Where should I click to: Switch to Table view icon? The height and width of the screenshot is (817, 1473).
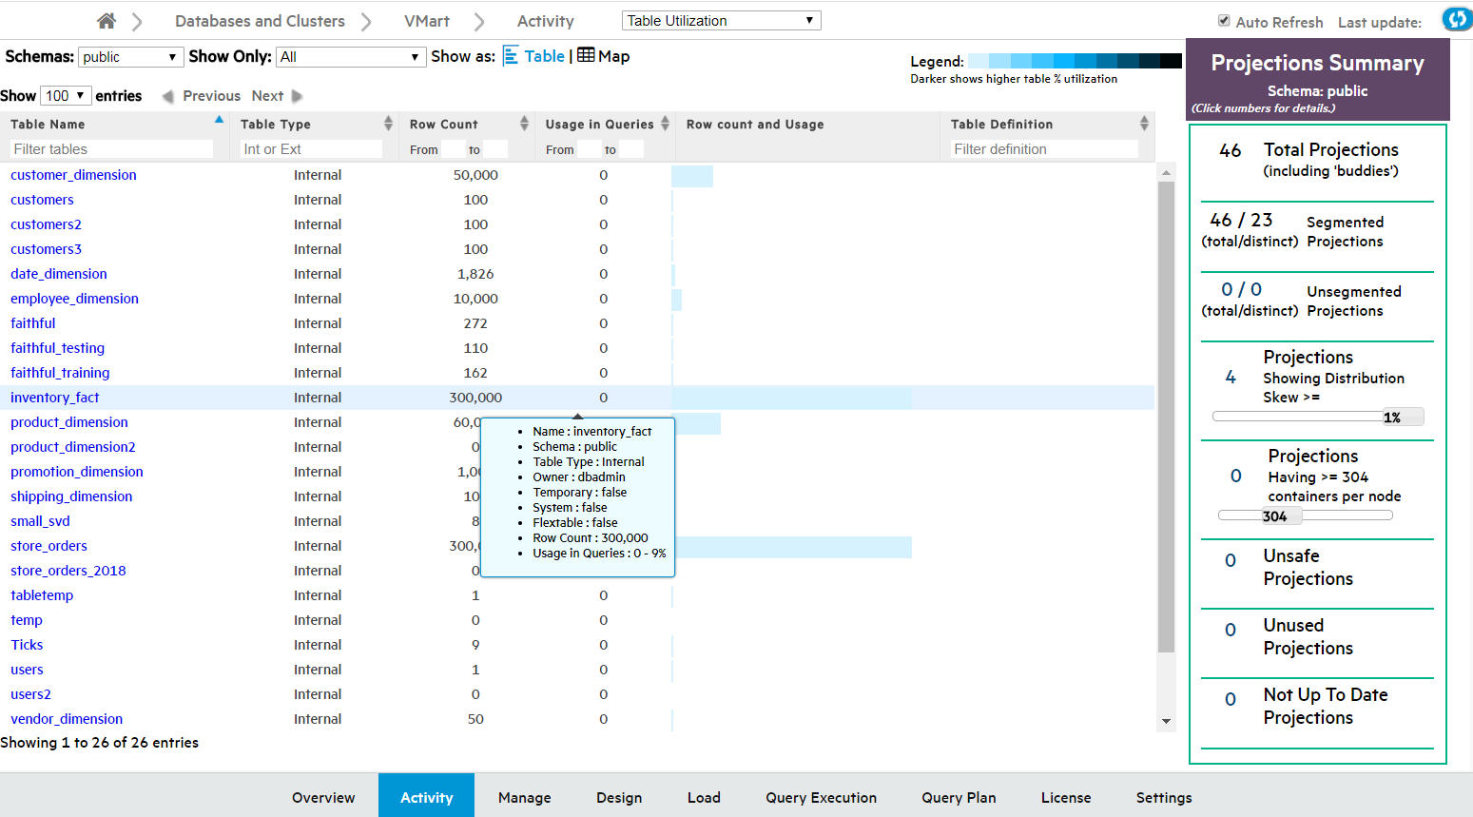click(511, 56)
